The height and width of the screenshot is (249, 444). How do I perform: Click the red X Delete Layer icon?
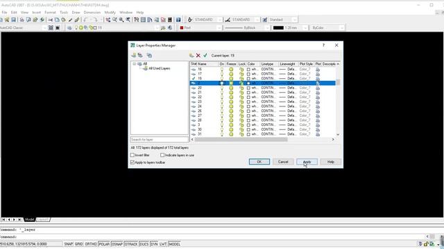tap(198, 55)
